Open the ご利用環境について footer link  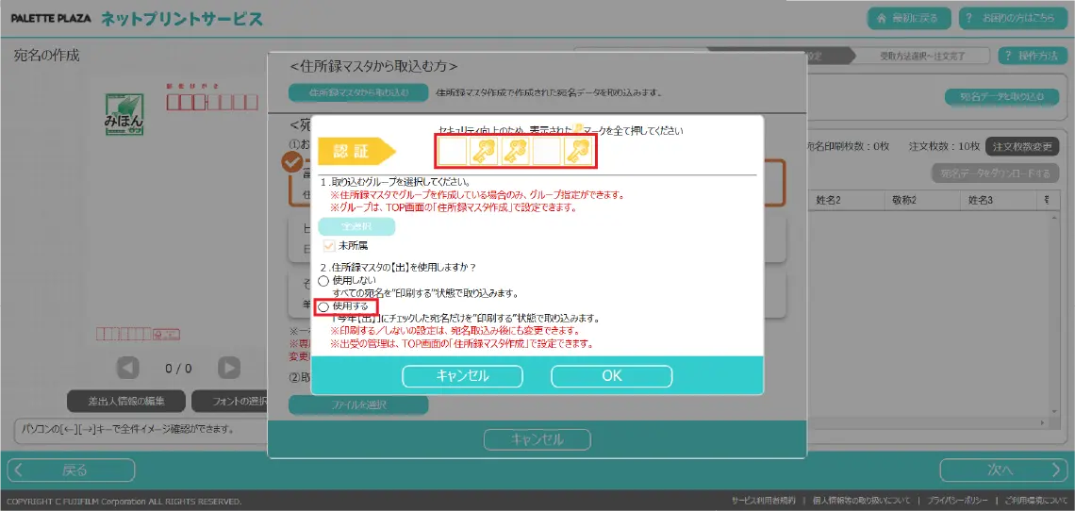pyautogui.click(x=1035, y=502)
